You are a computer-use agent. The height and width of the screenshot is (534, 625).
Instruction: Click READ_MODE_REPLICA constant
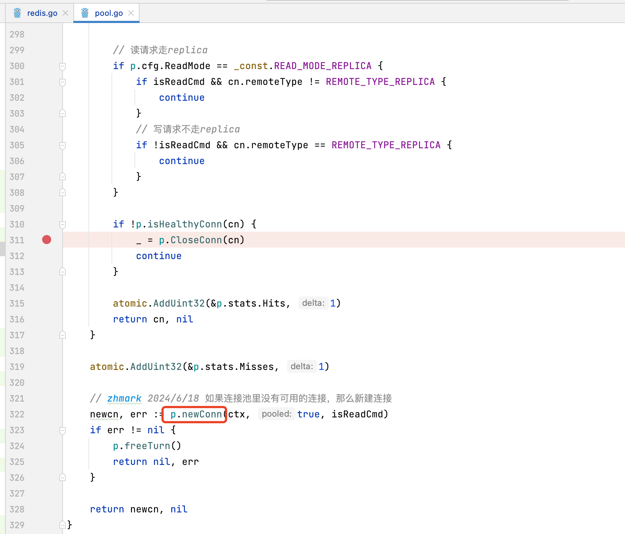tap(323, 66)
